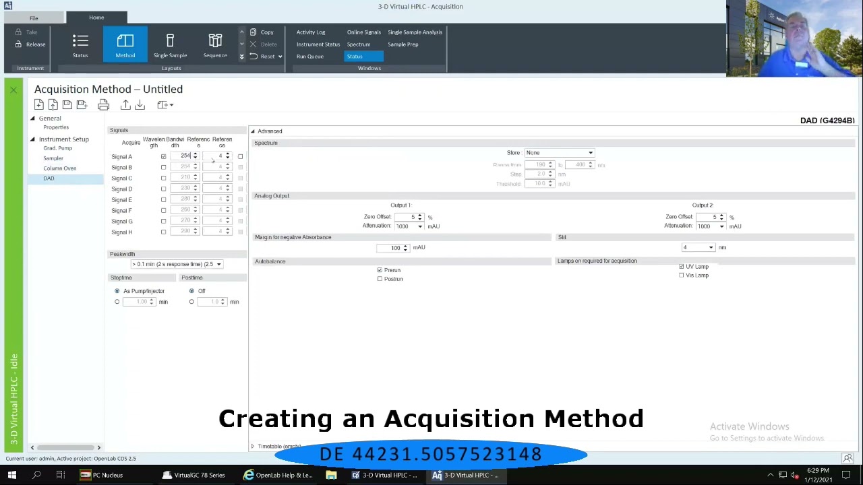The height and width of the screenshot is (485, 863).
Task: Select the Home ribbon tab
Action: coord(96,18)
